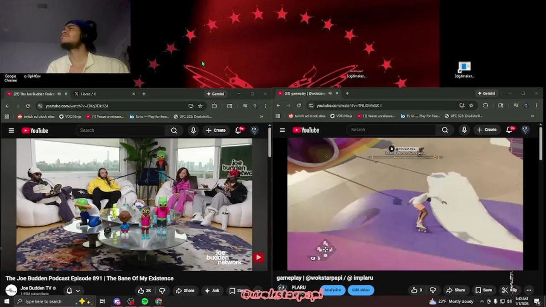Viewport: 546px width, 307px height.
Task: Start voice search in left YouTube window
Action: coord(193,130)
